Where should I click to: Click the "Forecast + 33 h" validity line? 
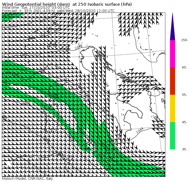58,11
